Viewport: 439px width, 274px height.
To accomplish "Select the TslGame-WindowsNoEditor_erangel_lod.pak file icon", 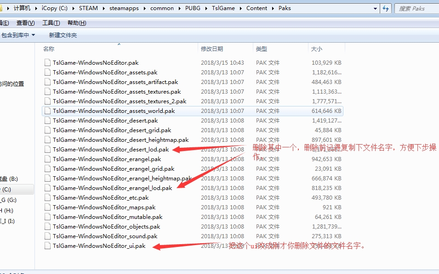I will point(48,188).
